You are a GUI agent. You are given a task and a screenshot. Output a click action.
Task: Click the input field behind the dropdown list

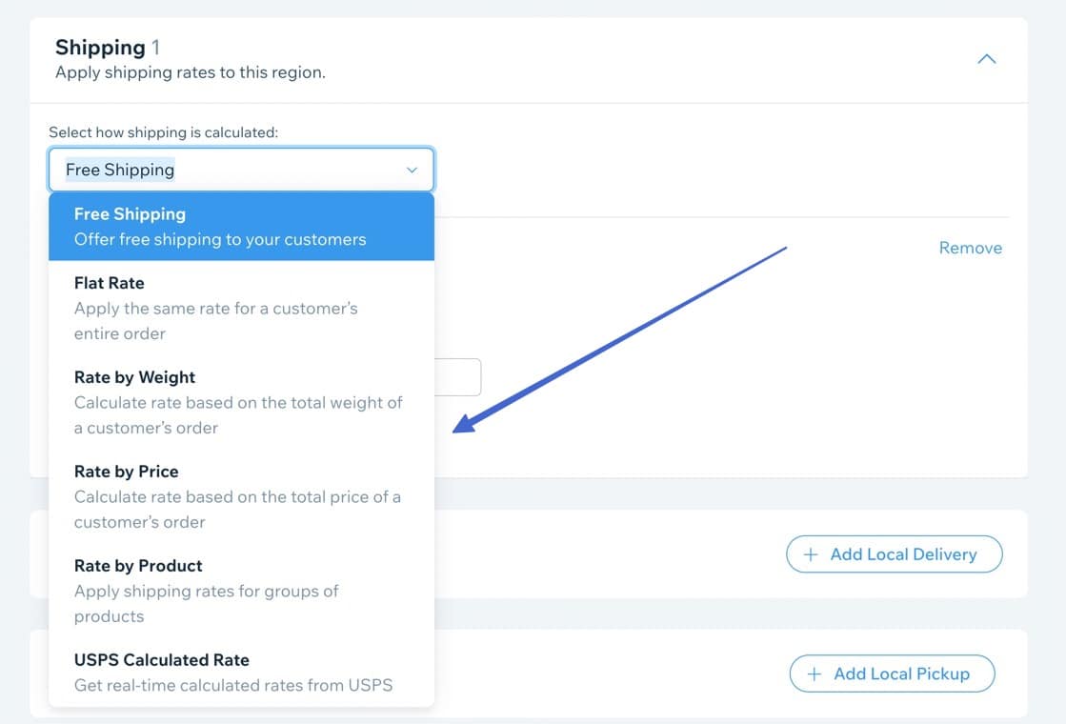pyautogui.click(x=459, y=377)
